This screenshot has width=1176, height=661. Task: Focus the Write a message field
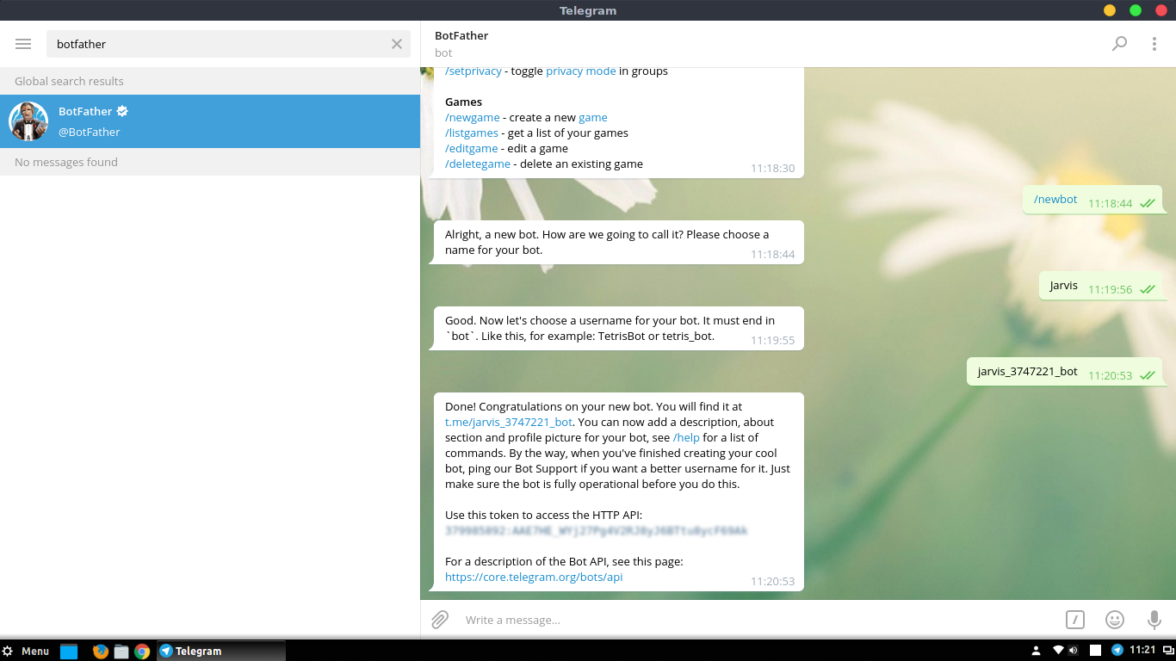[758, 620]
